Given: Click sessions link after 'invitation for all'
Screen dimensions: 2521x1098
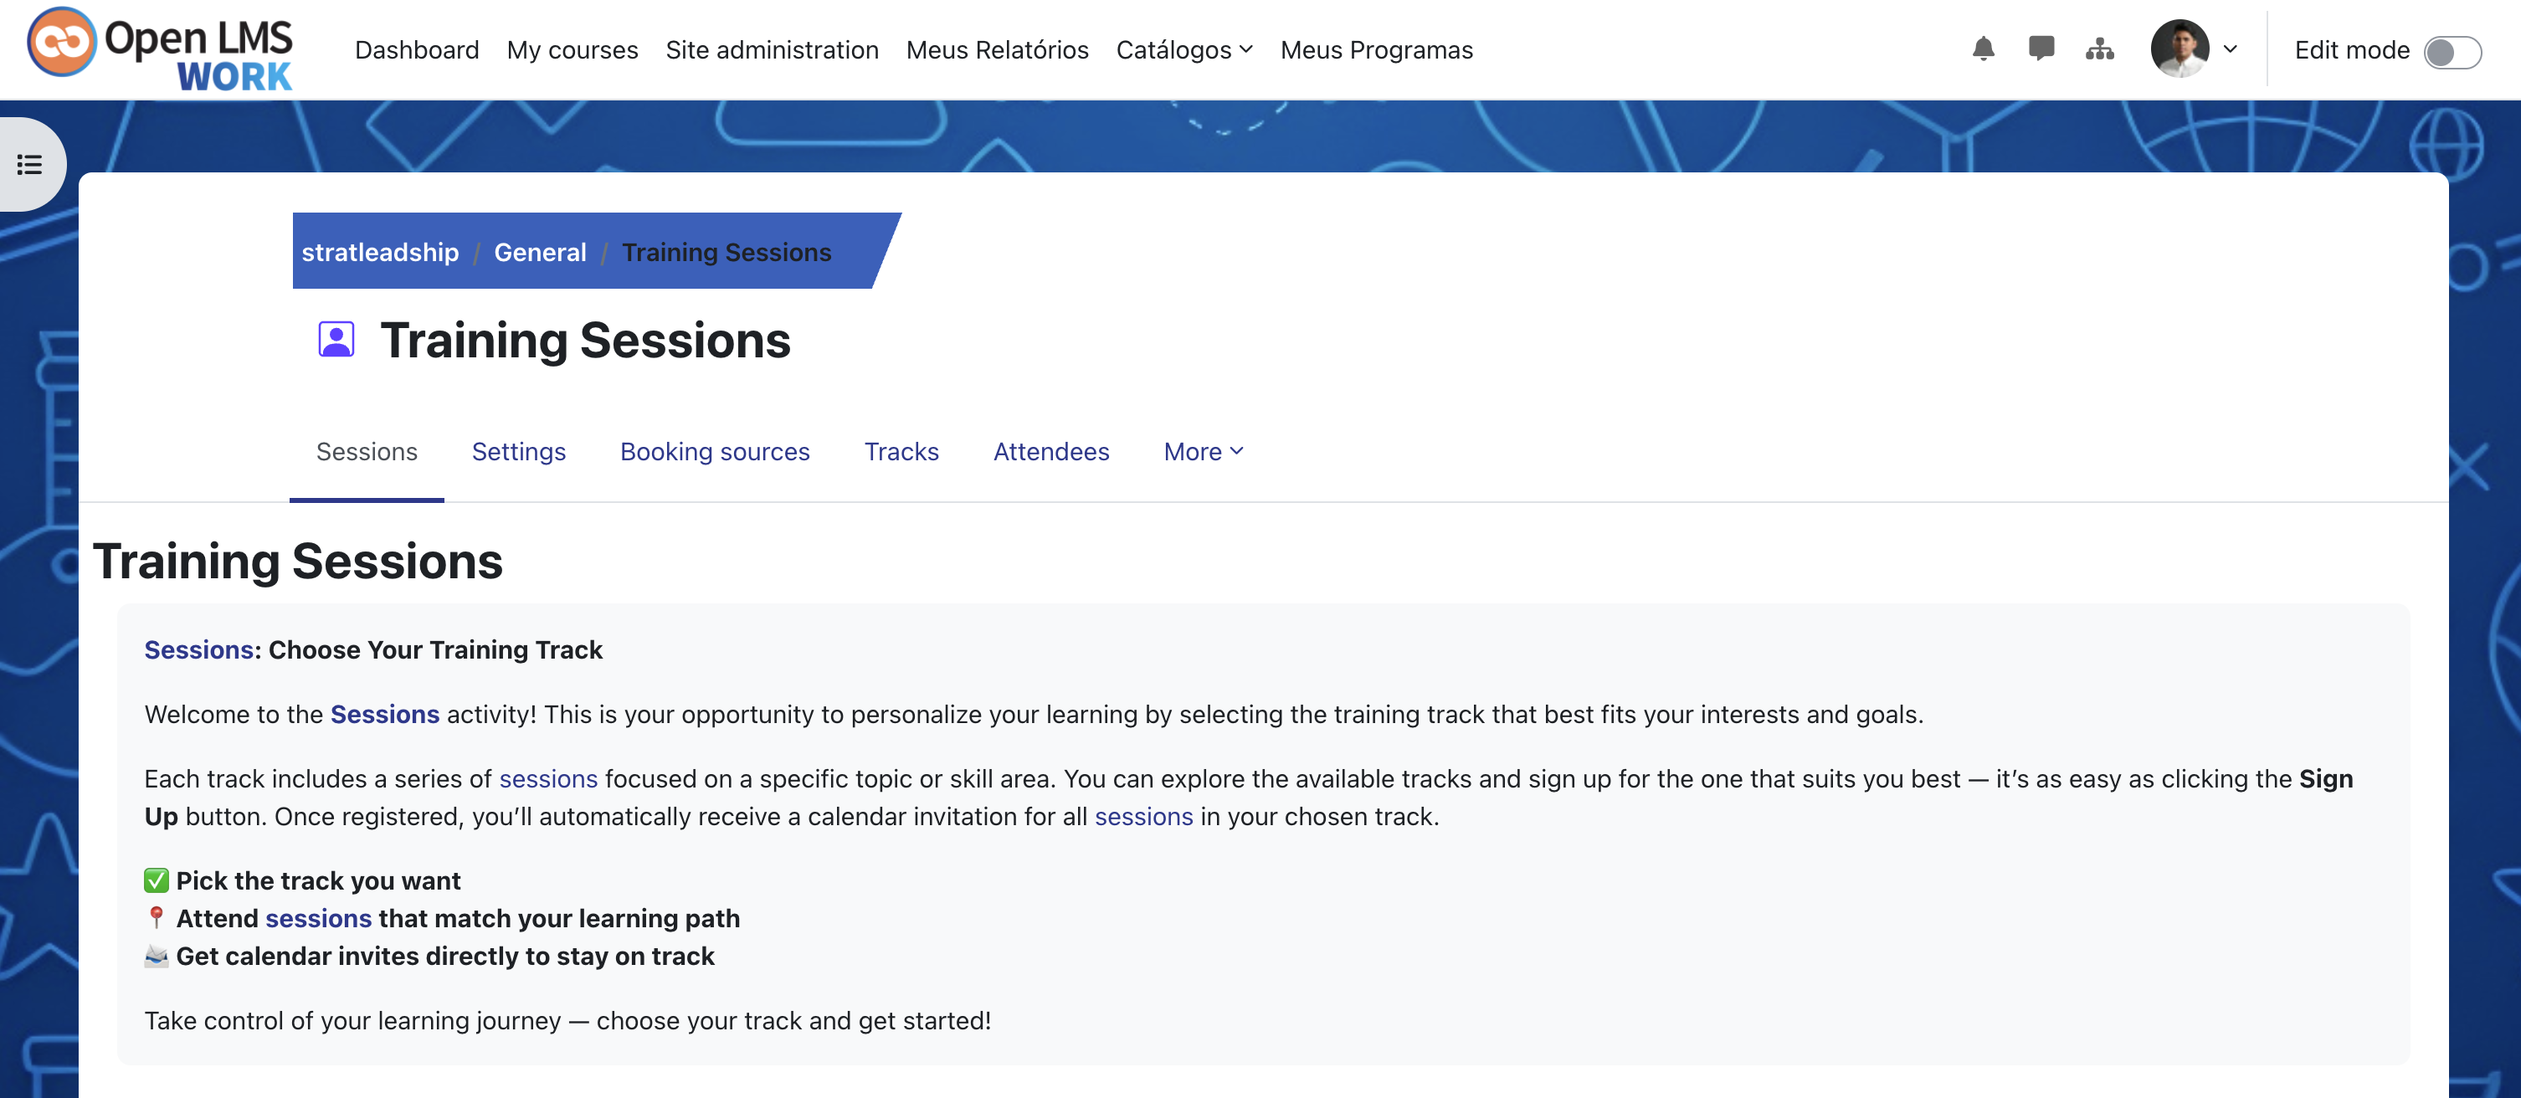Looking at the screenshot, I should coord(1143,816).
